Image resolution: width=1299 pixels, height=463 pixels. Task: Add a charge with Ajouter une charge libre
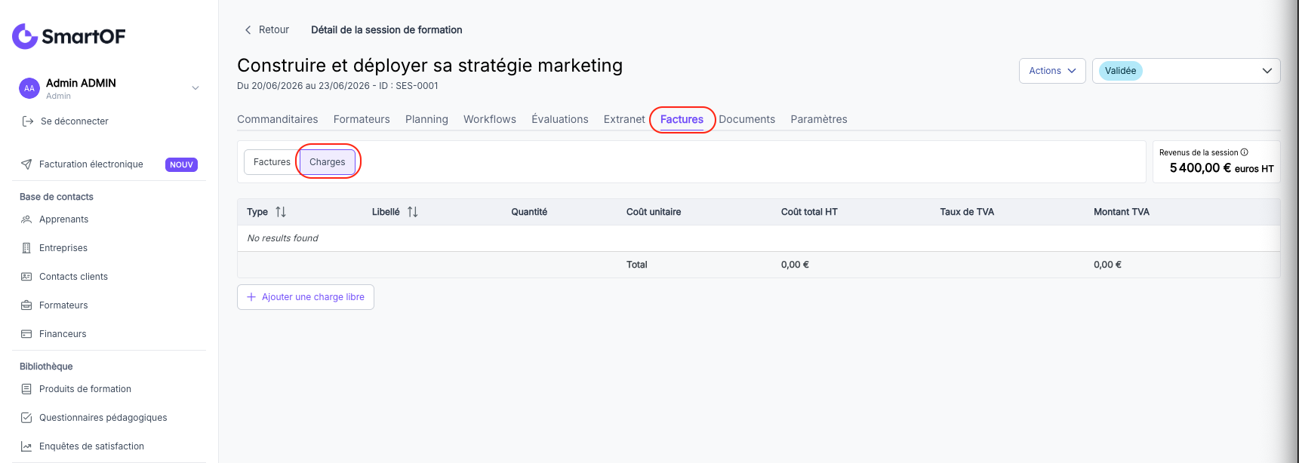click(306, 297)
